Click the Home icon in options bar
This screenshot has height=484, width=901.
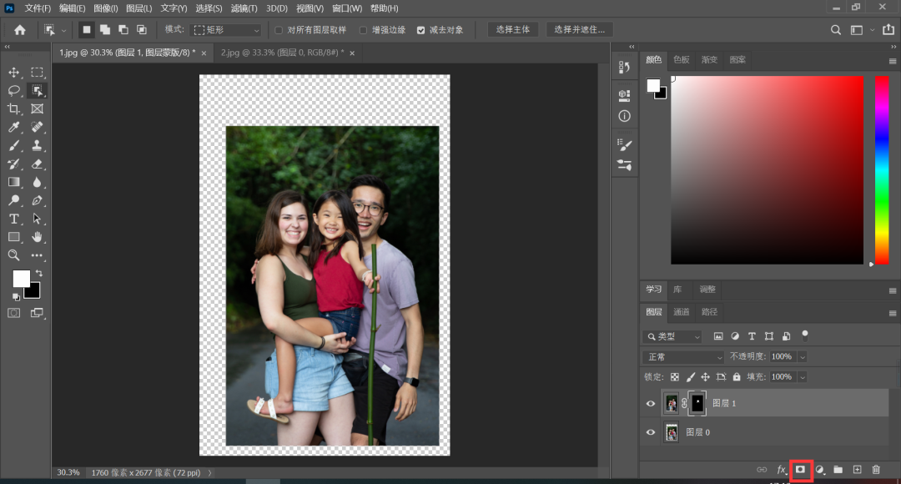[20, 30]
